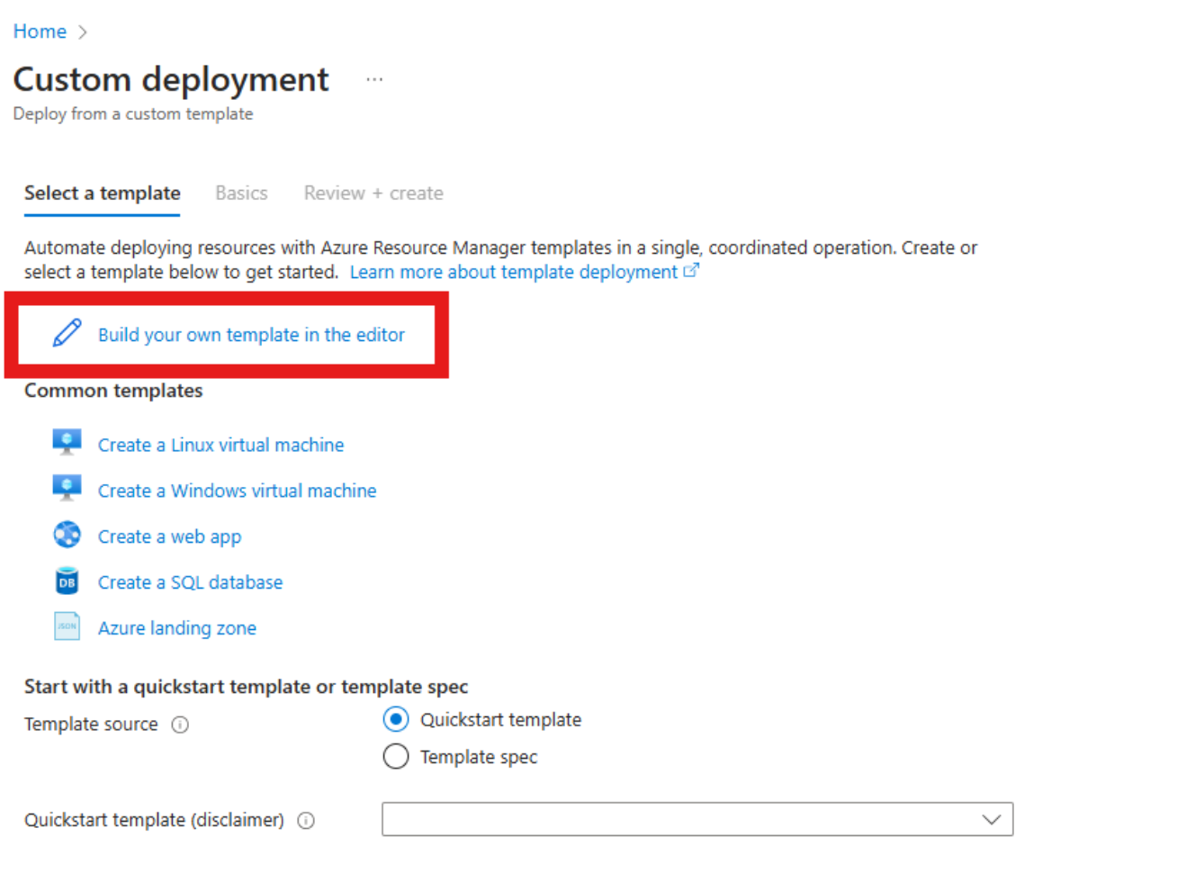Expand the ellipsis menu next to Custom deployment
This screenshot has width=1186, height=882.
(x=374, y=78)
